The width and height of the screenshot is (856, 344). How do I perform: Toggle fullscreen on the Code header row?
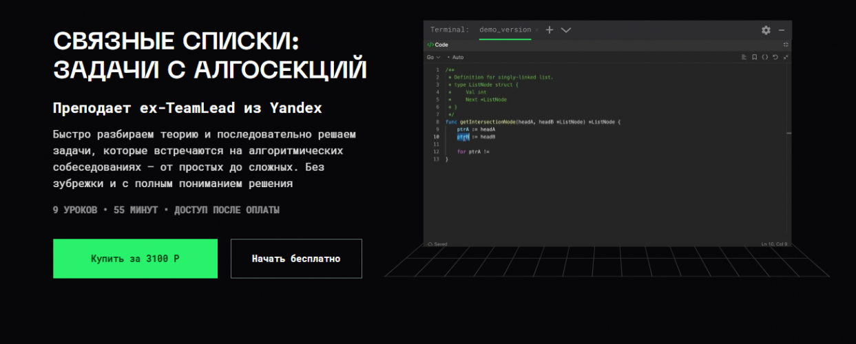tap(786, 45)
